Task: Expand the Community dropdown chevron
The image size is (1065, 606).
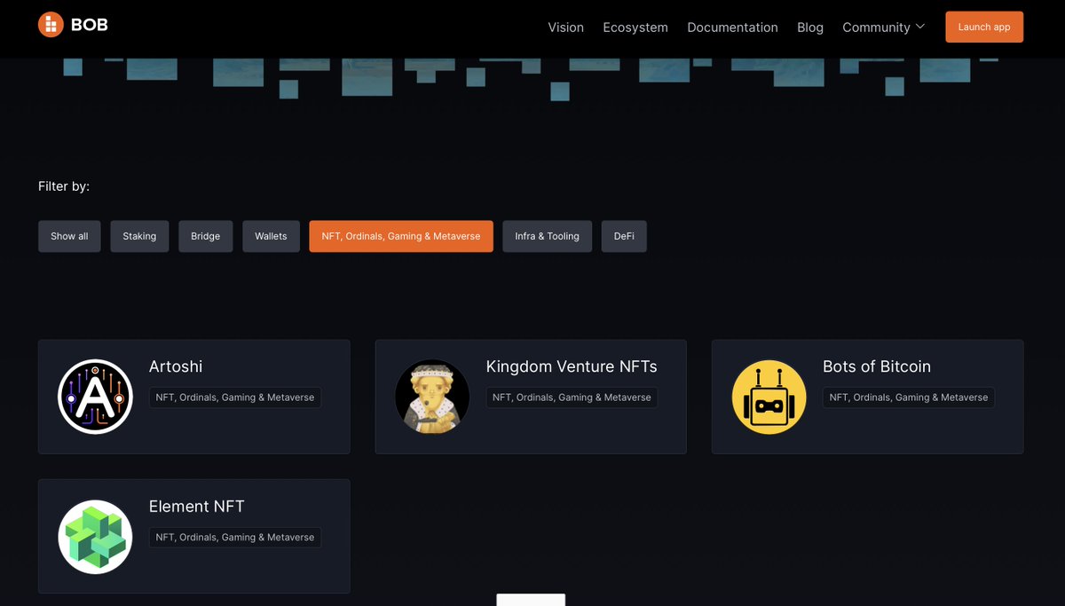Action: [920, 27]
